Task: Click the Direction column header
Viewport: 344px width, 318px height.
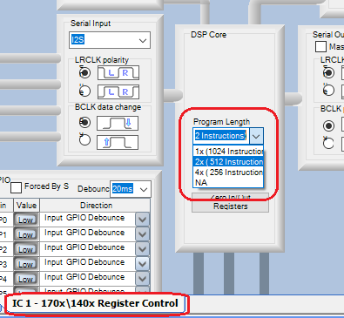Action: point(95,206)
